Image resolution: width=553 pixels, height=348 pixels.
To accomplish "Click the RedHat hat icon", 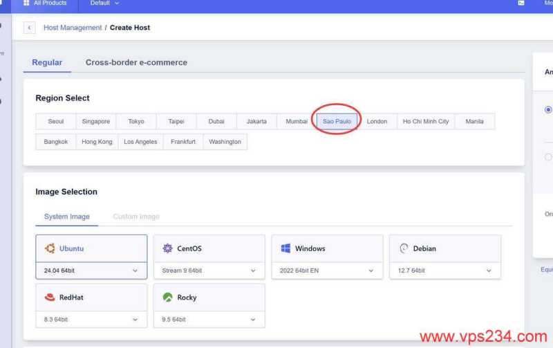I will pos(50,297).
